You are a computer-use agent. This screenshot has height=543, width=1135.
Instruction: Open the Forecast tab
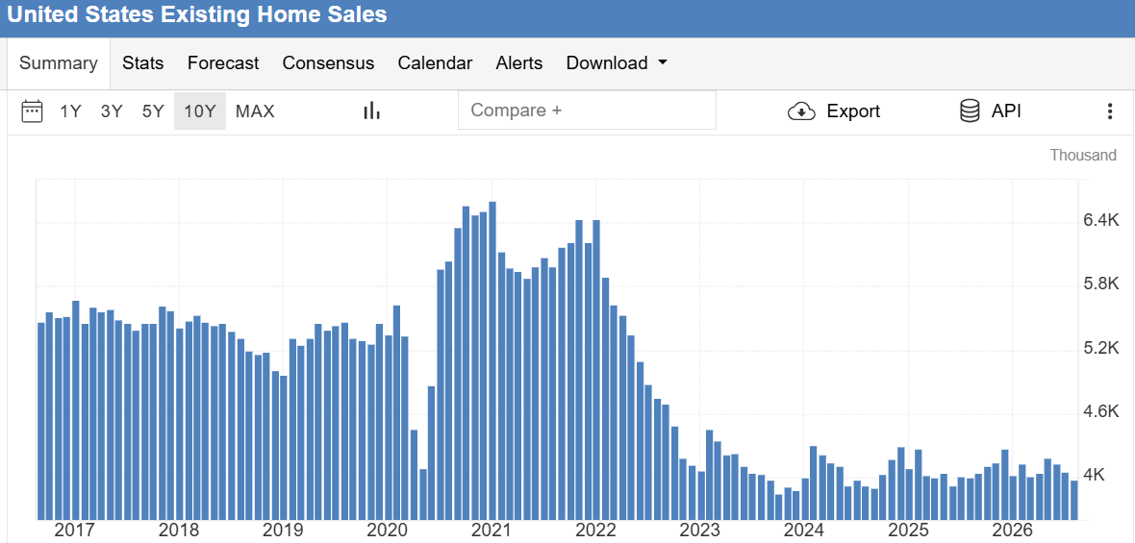coord(223,62)
